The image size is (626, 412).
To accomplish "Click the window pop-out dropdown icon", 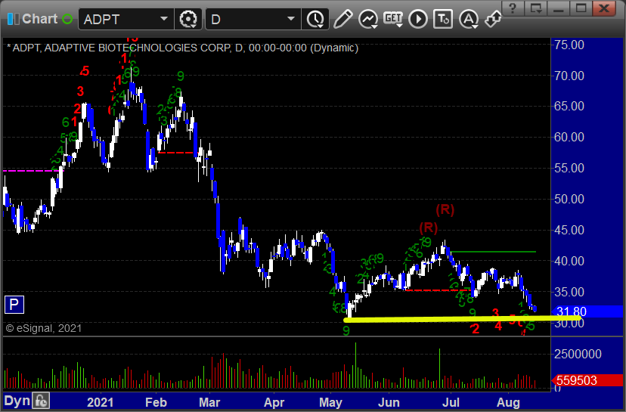I will tap(536, 8).
